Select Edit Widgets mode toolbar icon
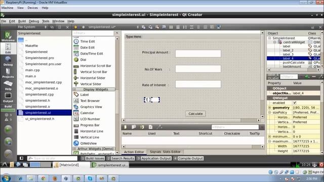This screenshot has width=324, height=182. pyautogui.click(x=144, y=27)
